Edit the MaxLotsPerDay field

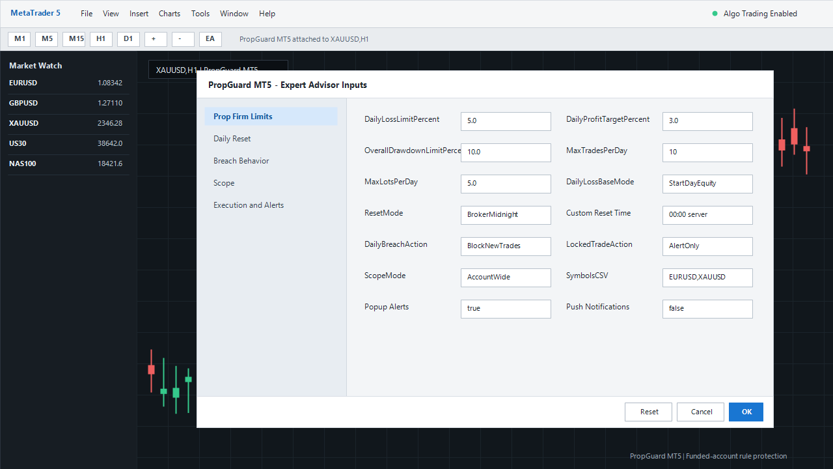coord(506,184)
